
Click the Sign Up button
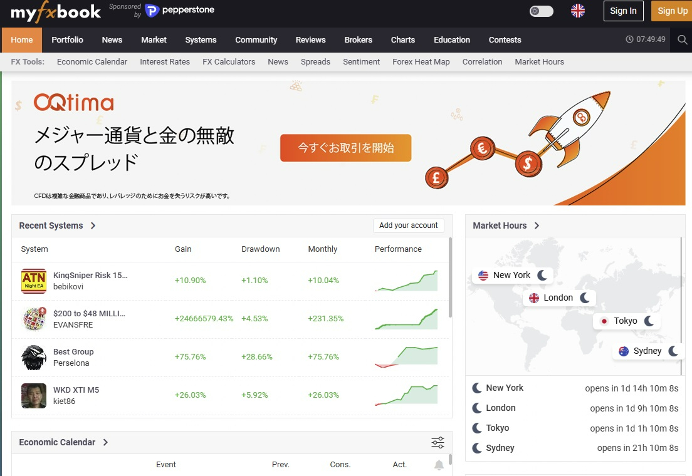672,11
